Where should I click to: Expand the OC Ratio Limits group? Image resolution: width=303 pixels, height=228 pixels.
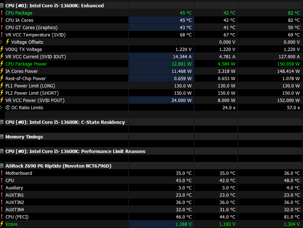(x=1, y=107)
